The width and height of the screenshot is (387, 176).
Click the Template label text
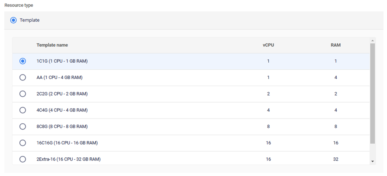pyautogui.click(x=30, y=20)
